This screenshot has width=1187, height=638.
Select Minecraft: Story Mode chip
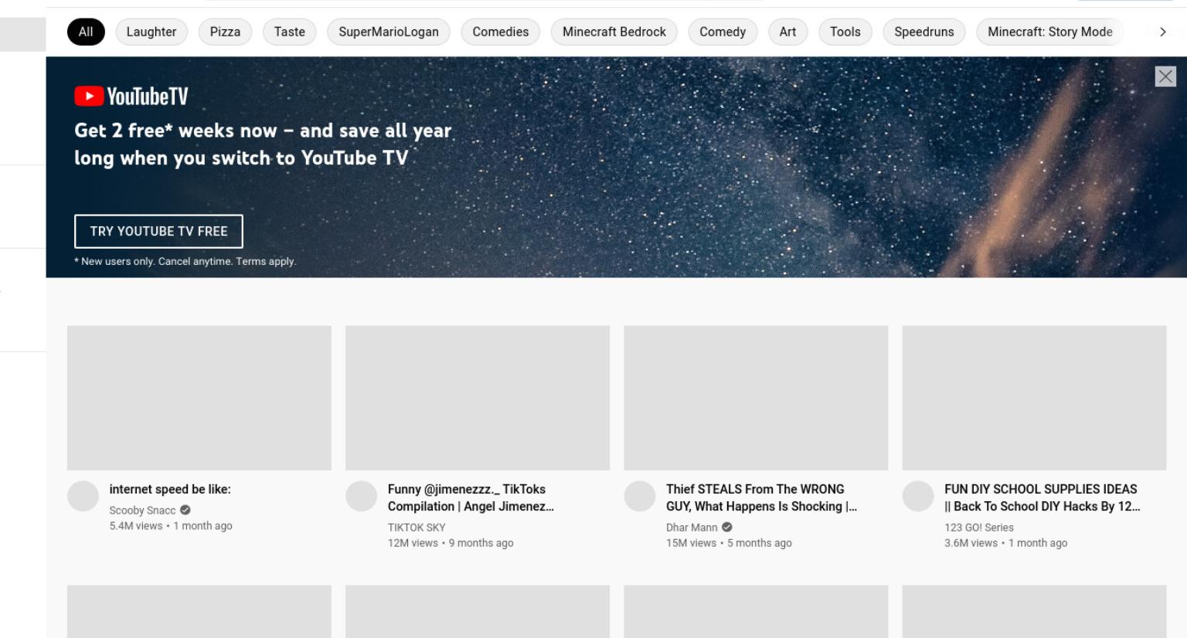[x=1050, y=32]
